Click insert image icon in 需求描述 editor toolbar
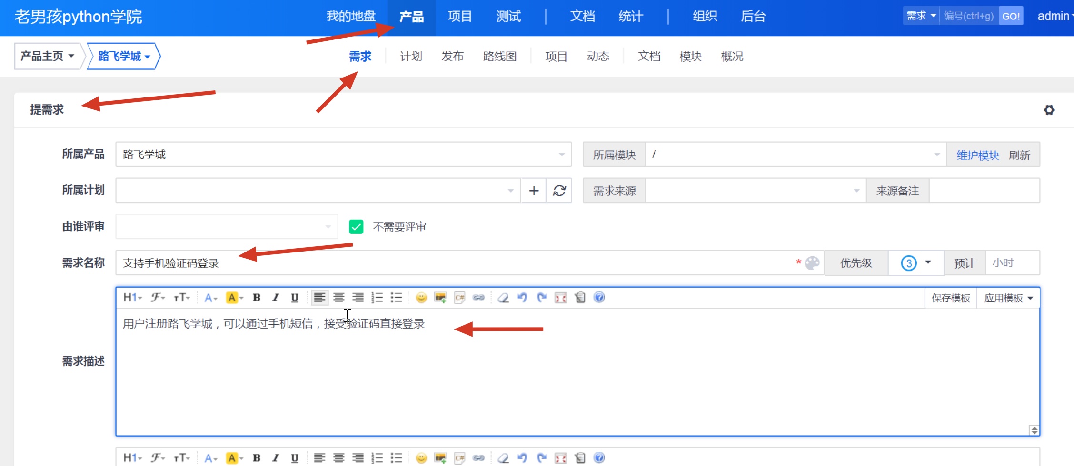The height and width of the screenshot is (466, 1074). coord(440,298)
